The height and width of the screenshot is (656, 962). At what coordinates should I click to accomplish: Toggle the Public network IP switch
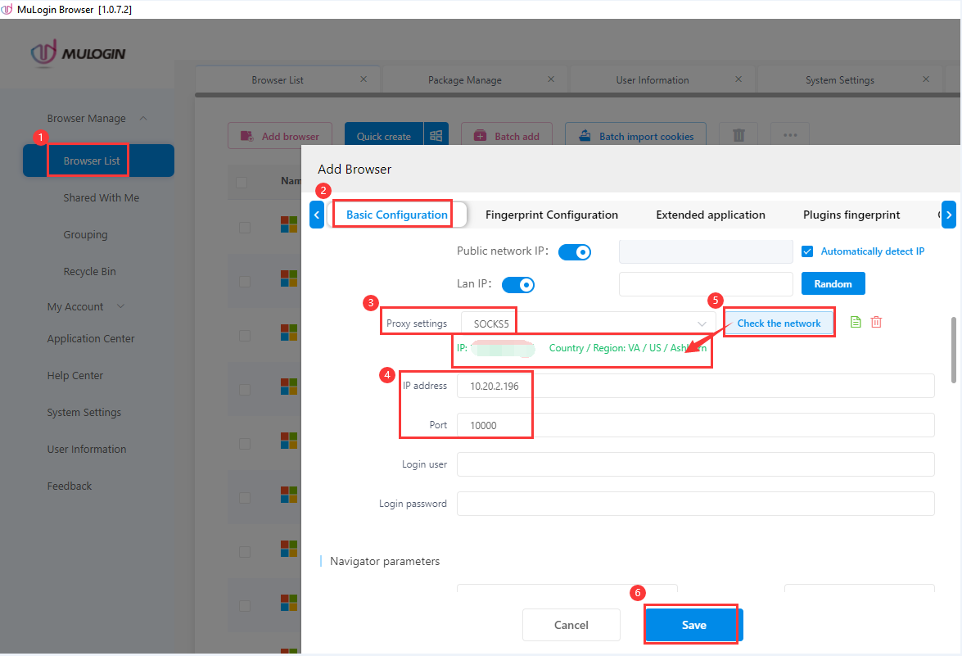(x=574, y=251)
